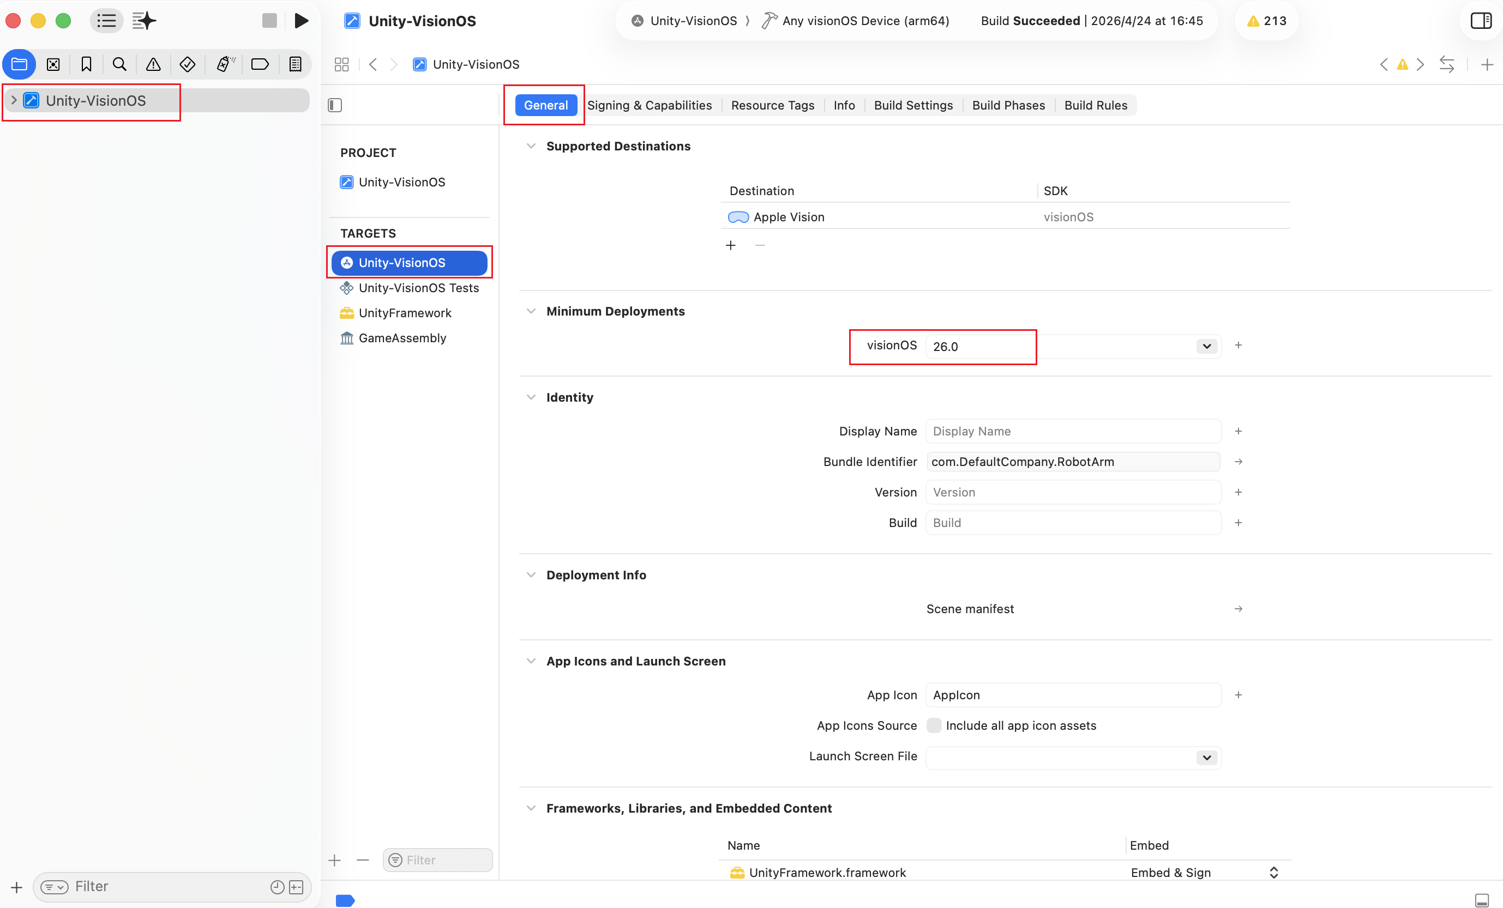
Task: Add a new supported destination
Action: (731, 246)
